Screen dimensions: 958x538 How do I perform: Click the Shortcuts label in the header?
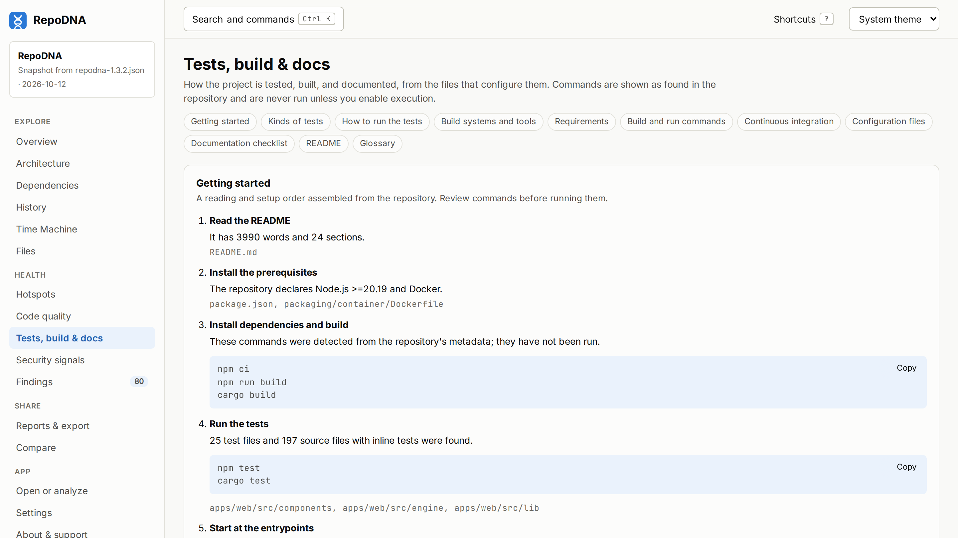(794, 19)
